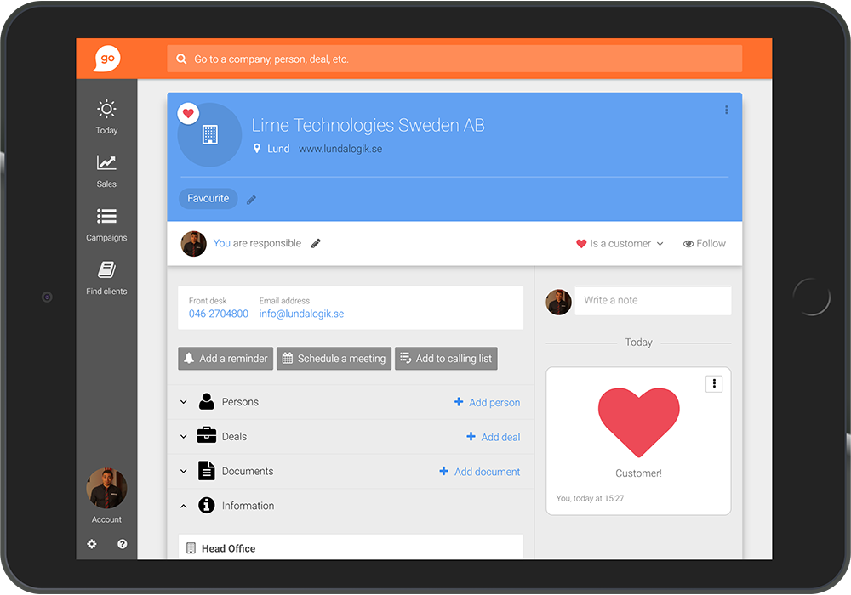Viewport: 851px width, 595px height.
Task: Open the Find clients book icon
Action: point(106,269)
